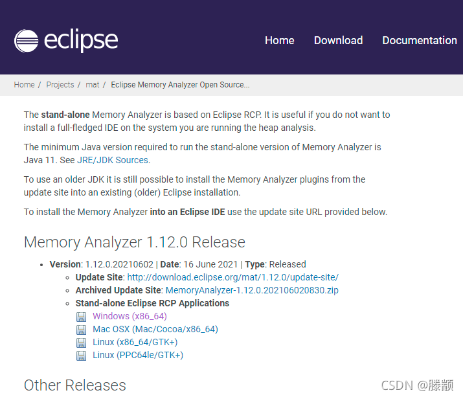463x397 pixels.
Task: Click the 'Archived Update Site' label
Action: 118,290
